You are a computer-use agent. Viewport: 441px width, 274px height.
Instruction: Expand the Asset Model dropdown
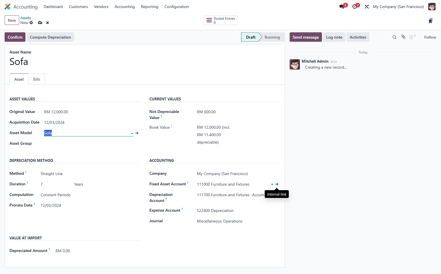point(132,133)
